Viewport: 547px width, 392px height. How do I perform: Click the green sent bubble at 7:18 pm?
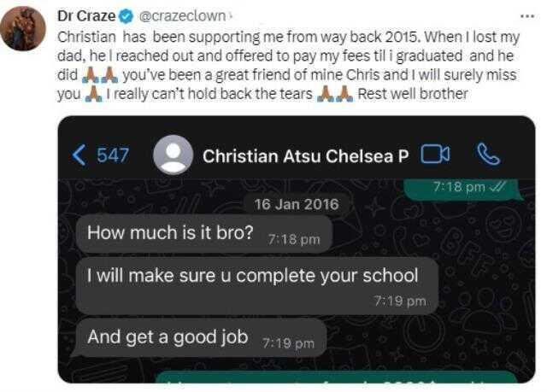pyautogui.click(x=463, y=190)
